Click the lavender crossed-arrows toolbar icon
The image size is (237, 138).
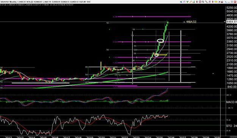tap(184, 2)
